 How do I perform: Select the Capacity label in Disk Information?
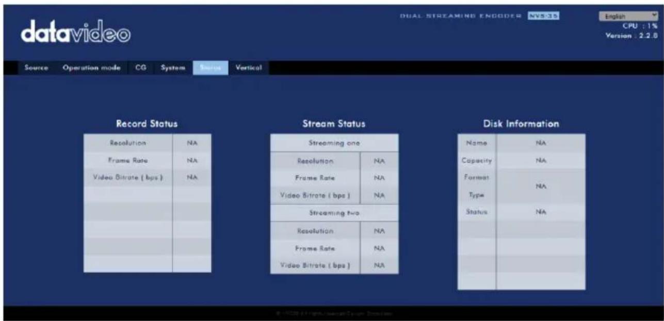point(477,160)
